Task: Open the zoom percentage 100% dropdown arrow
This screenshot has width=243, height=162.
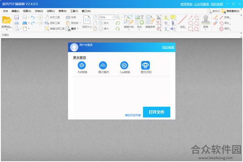Action: [113, 17]
